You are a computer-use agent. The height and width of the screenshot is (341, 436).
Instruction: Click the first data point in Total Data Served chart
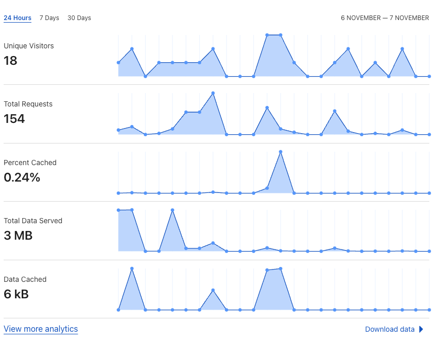click(118, 210)
